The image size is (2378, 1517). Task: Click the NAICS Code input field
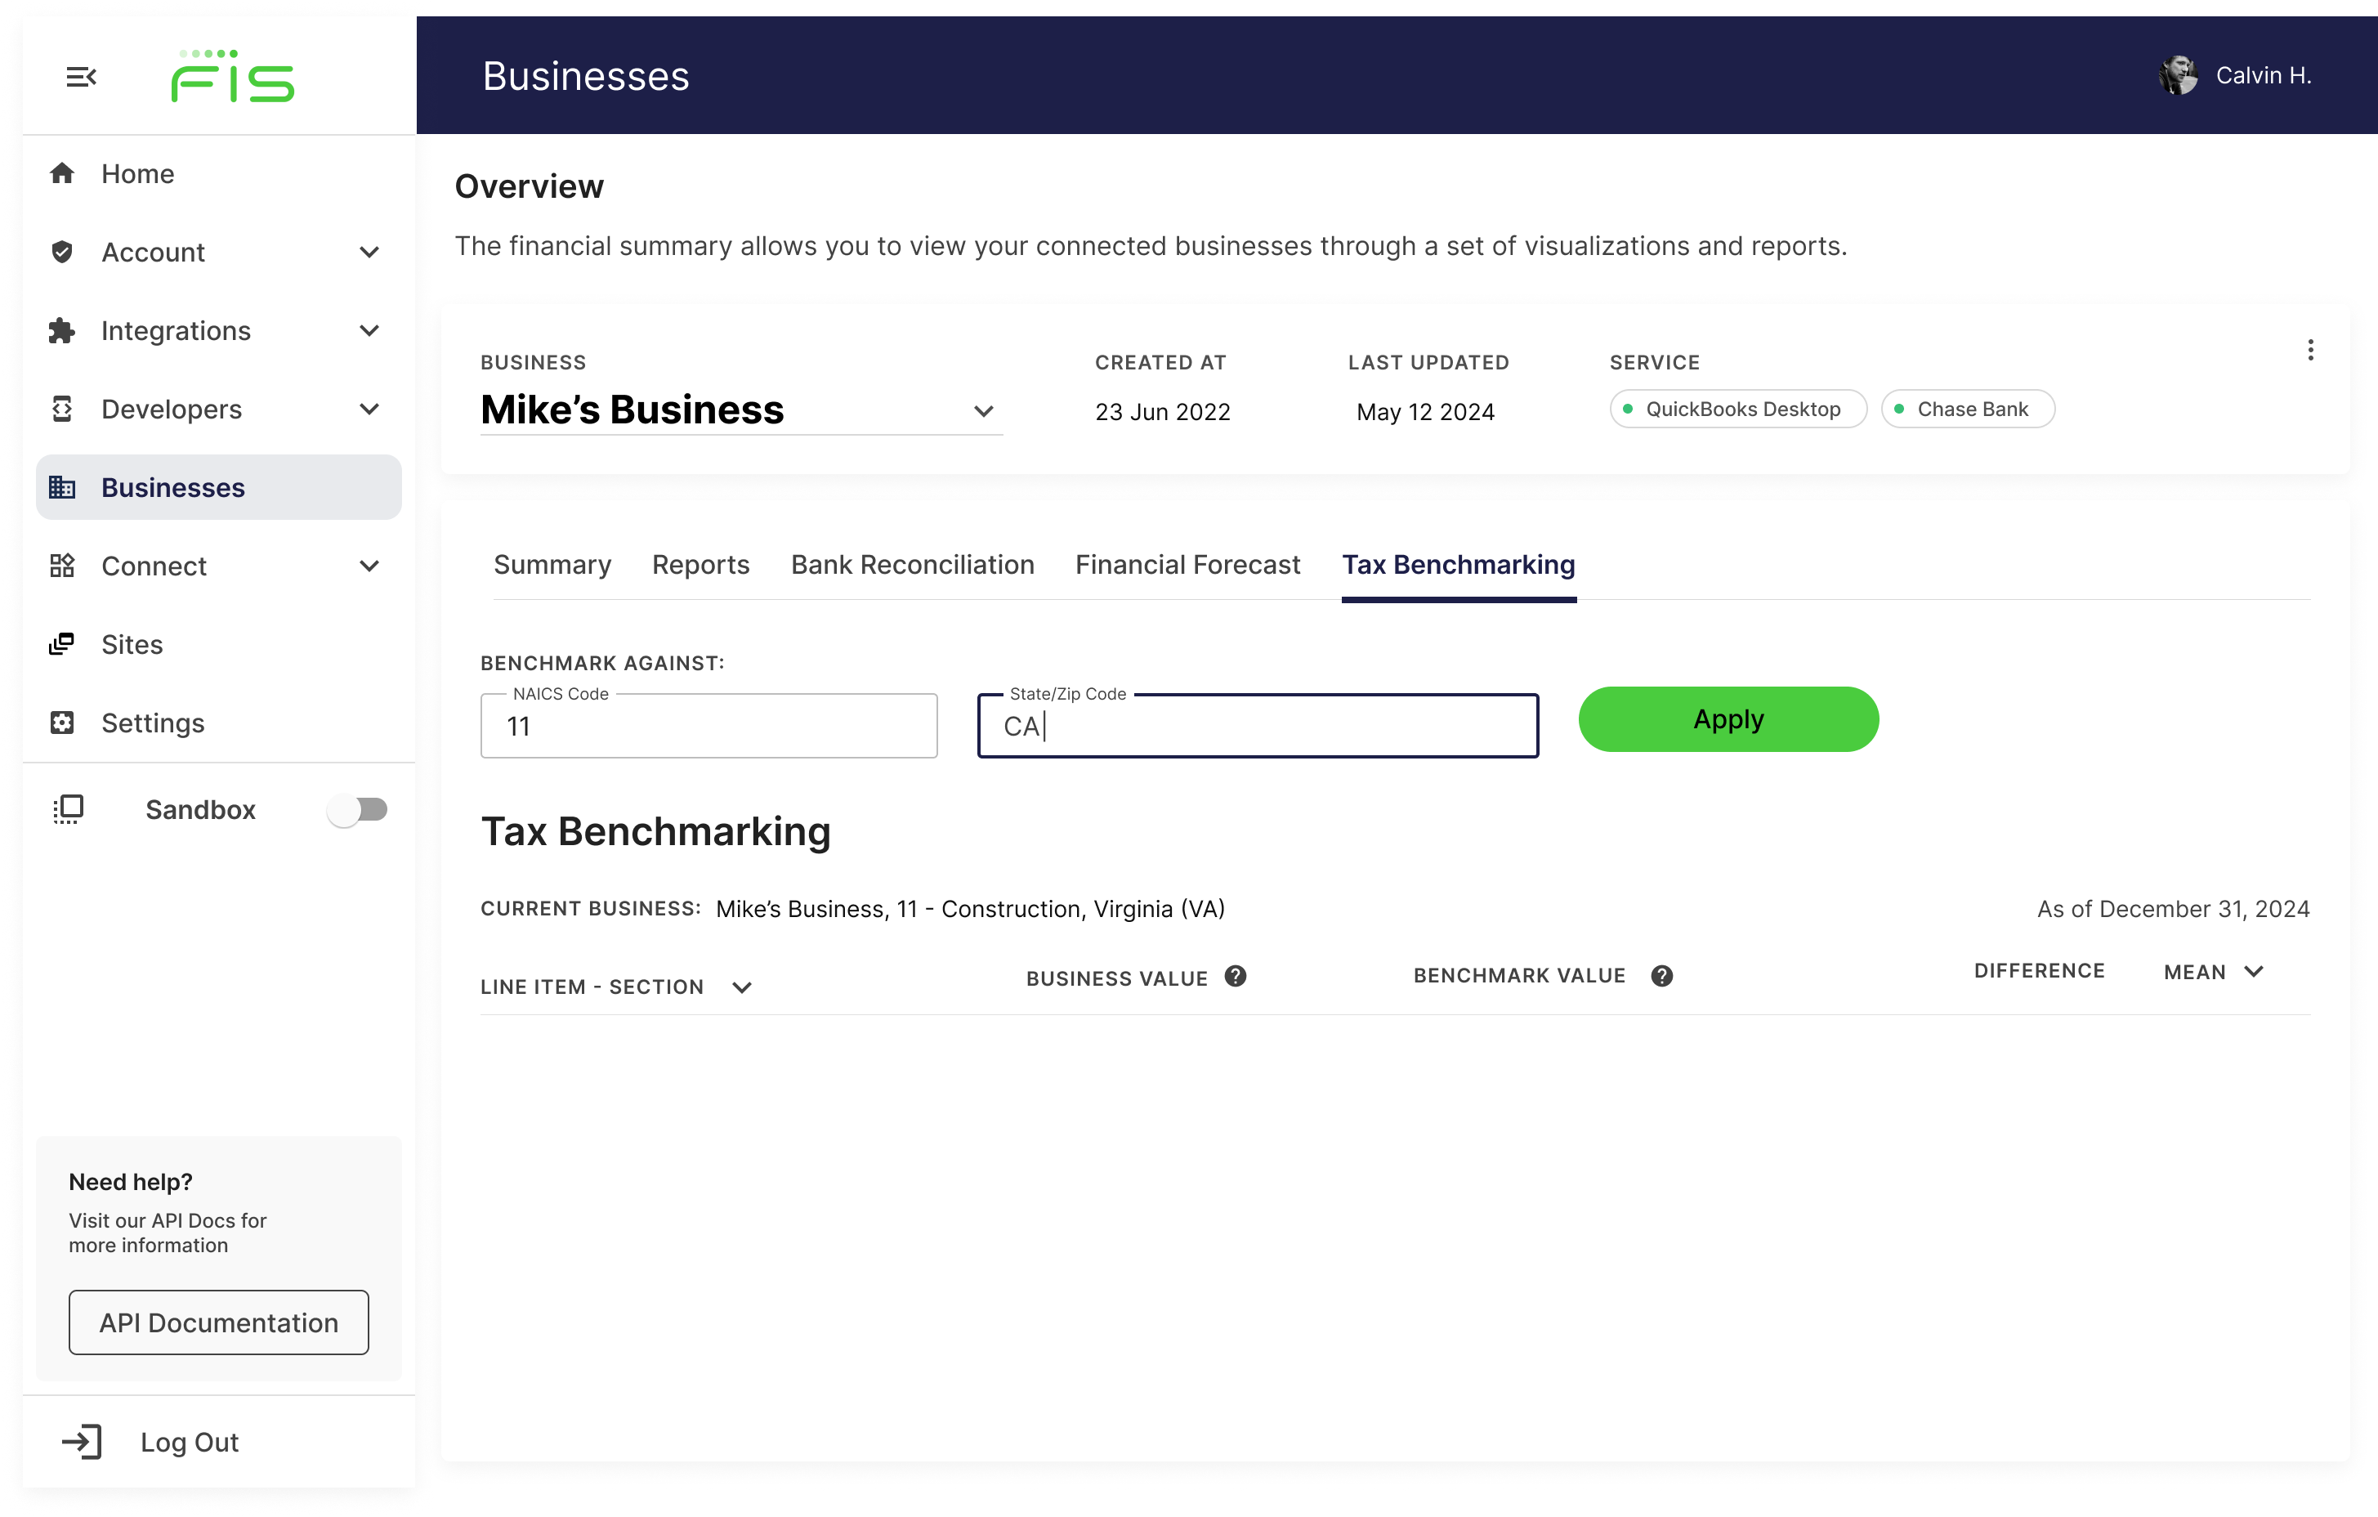708,727
